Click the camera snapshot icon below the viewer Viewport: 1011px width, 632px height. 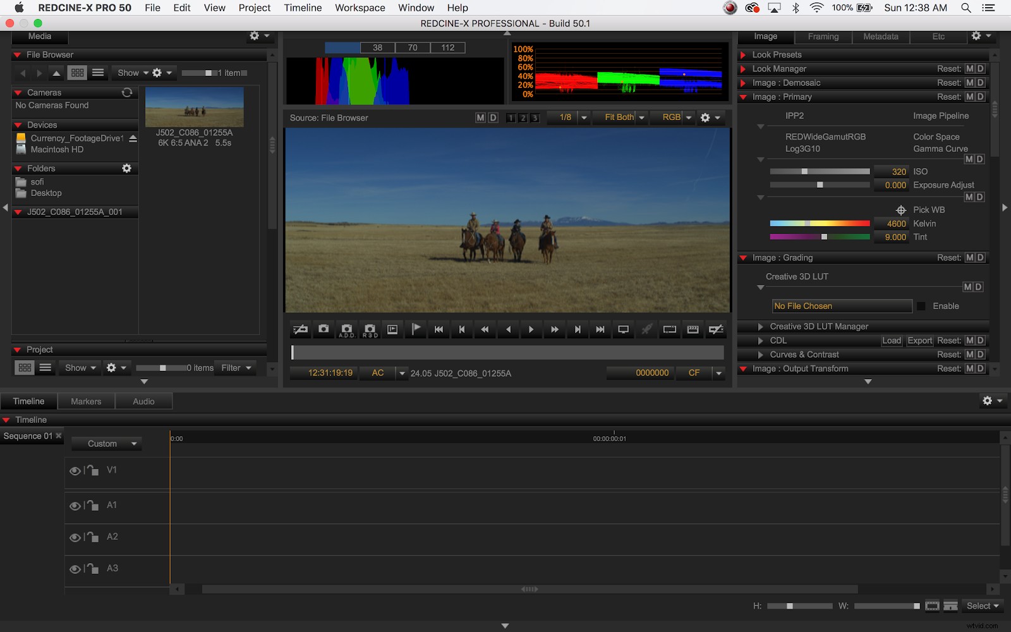pos(323,329)
